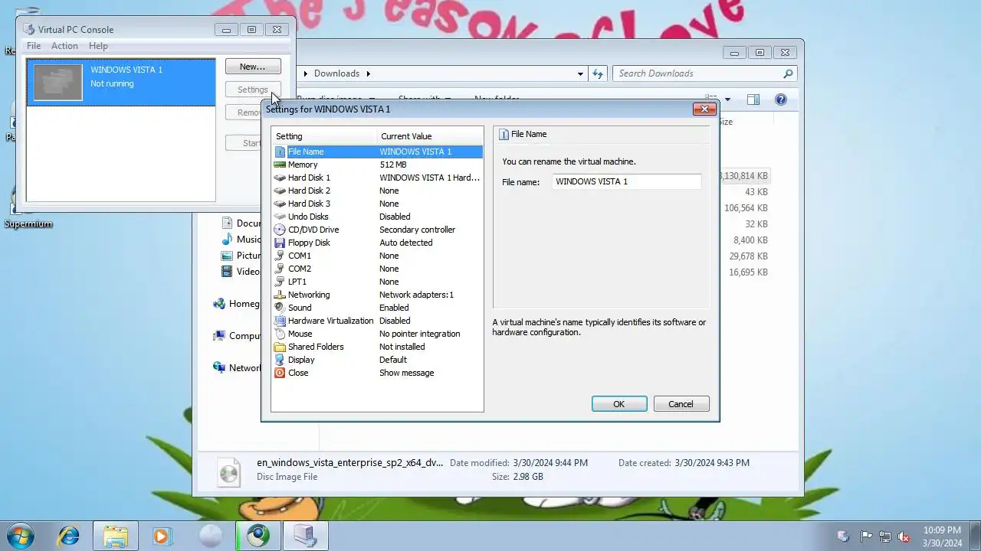Screen dimensions: 981x551
Task: Confirm settings with OK button
Action: pos(619,404)
